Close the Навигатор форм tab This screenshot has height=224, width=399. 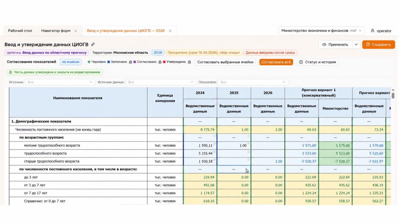75,31
